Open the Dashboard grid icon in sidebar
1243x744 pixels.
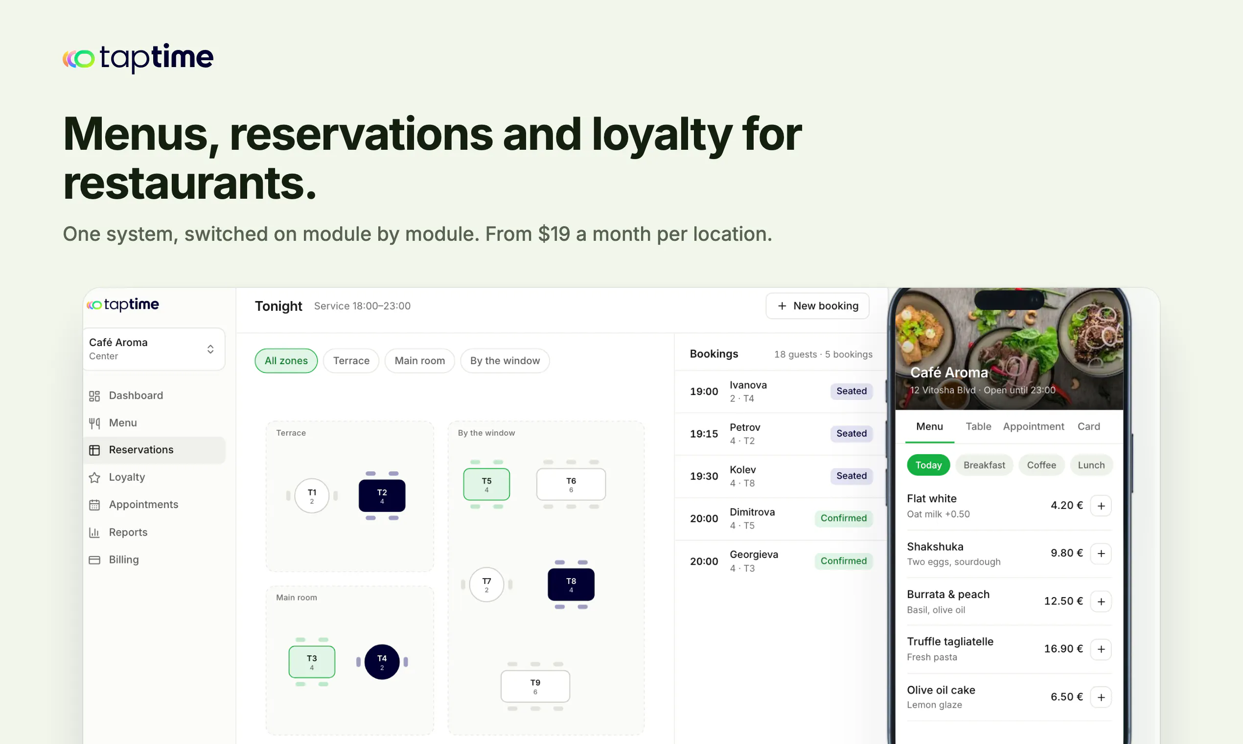(x=94, y=395)
